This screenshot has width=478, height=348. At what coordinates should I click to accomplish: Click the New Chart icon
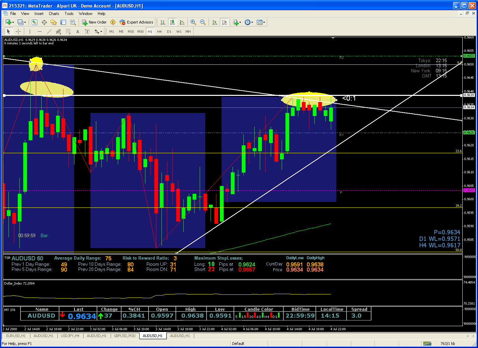(x=8, y=22)
